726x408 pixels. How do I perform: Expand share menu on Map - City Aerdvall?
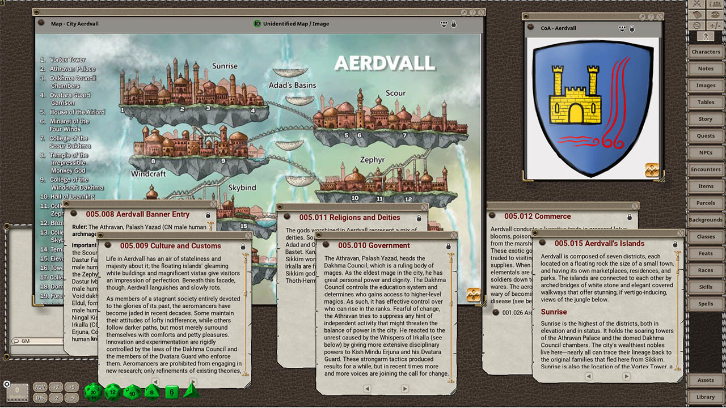point(444,24)
